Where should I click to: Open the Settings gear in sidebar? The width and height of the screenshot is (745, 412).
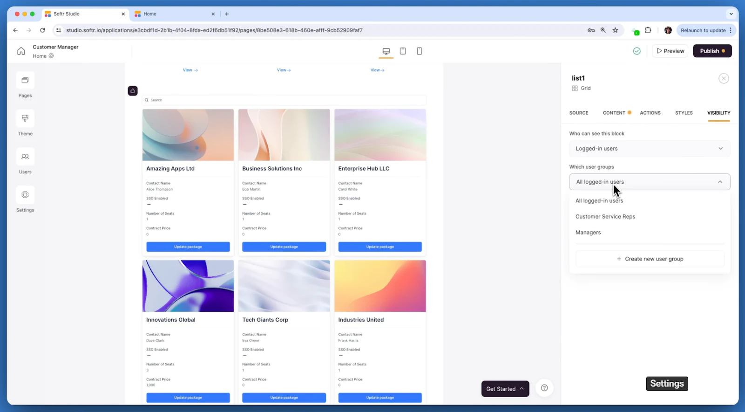[x=25, y=195]
